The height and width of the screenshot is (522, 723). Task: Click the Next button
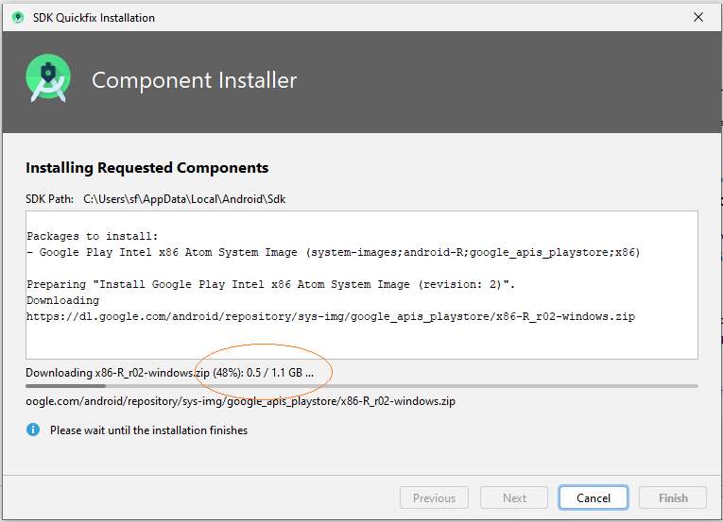coord(514,497)
